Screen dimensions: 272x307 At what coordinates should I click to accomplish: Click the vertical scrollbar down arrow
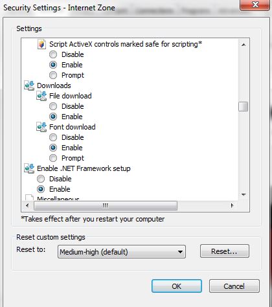(x=244, y=195)
